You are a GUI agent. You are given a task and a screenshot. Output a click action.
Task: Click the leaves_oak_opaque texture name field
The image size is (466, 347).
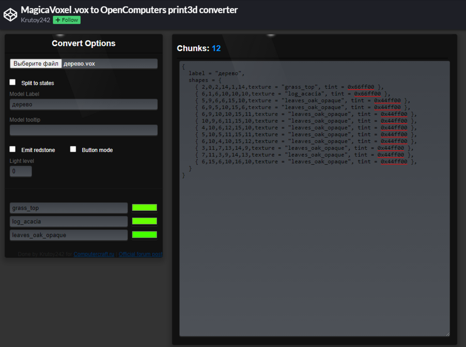[x=69, y=235]
